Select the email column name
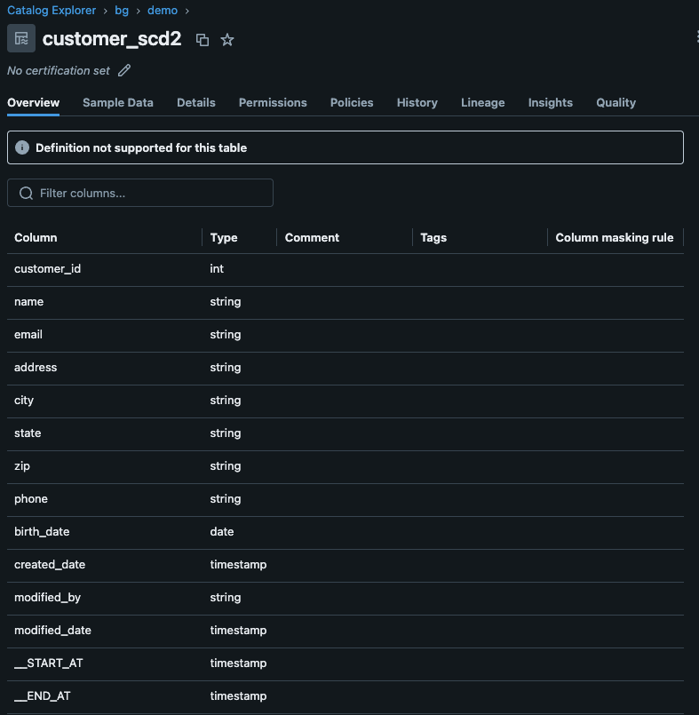699x715 pixels. point(28,335)
